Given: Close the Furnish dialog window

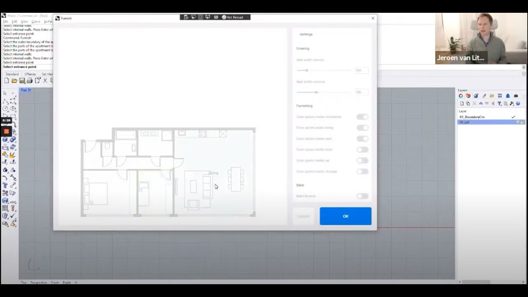Looking at the screenshot, I should point(373,18).
